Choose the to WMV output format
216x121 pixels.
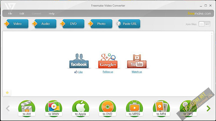click(x=54, y=108)
